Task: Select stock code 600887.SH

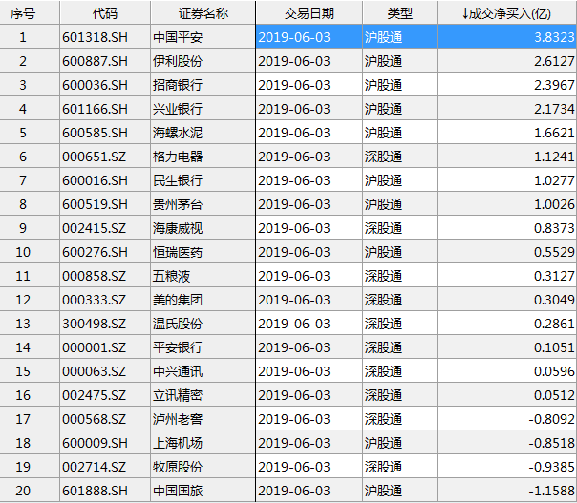Action: click(105, 61)
